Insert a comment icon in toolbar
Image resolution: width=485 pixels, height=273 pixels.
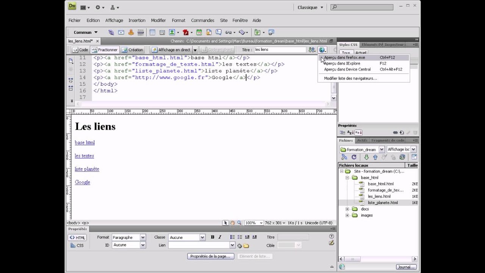tap(219, 32)
